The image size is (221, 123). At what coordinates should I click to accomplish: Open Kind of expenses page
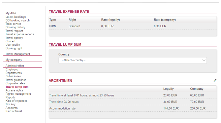17,101
